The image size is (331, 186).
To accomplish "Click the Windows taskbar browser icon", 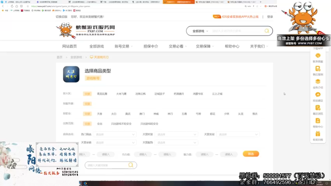I will (85, 184).
